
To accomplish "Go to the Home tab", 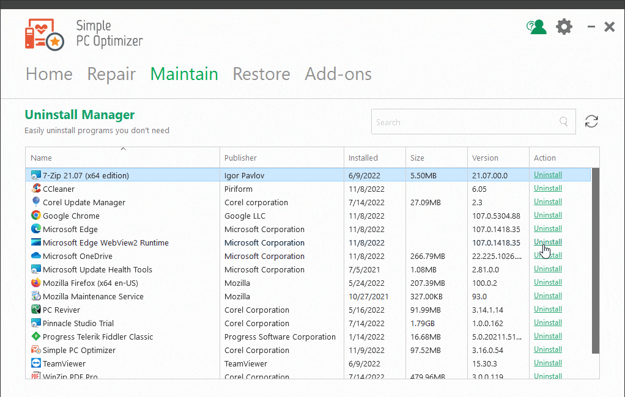I will tap(49, 74).
